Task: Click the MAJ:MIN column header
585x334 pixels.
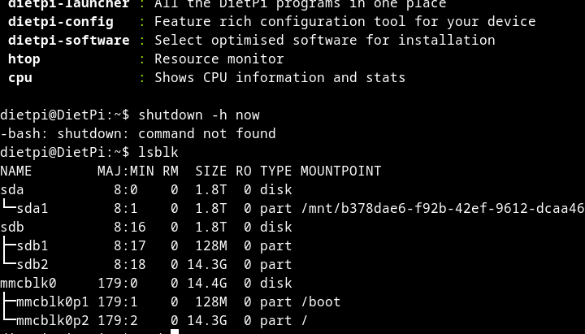Action: [x=126, y=171]
